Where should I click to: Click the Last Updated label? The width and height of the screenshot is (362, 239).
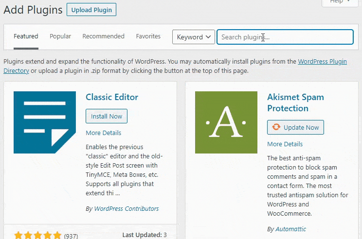[142, 235]
